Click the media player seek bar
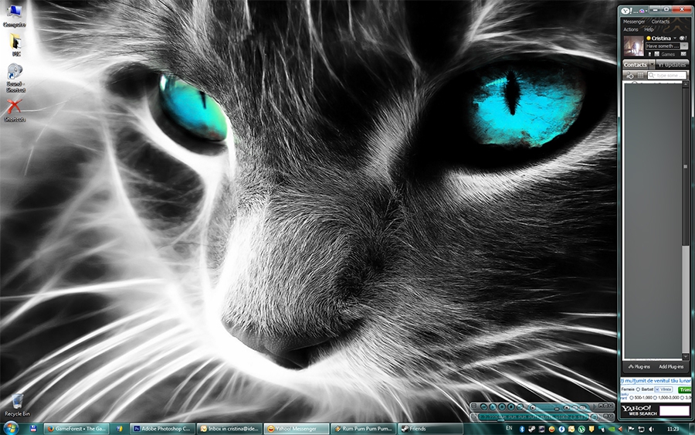The width and height of the screenshot is (695, 435). [533, 420]
